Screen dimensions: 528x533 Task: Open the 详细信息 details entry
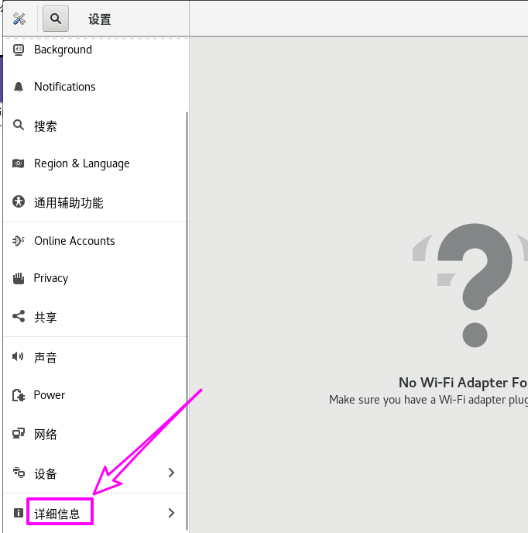point(57,513)
